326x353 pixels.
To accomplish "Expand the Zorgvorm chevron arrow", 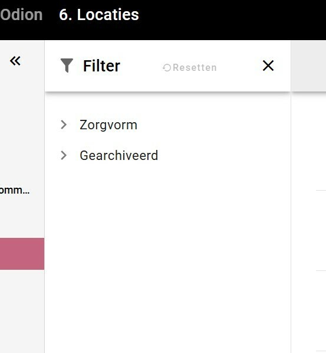I will [64, 125].
